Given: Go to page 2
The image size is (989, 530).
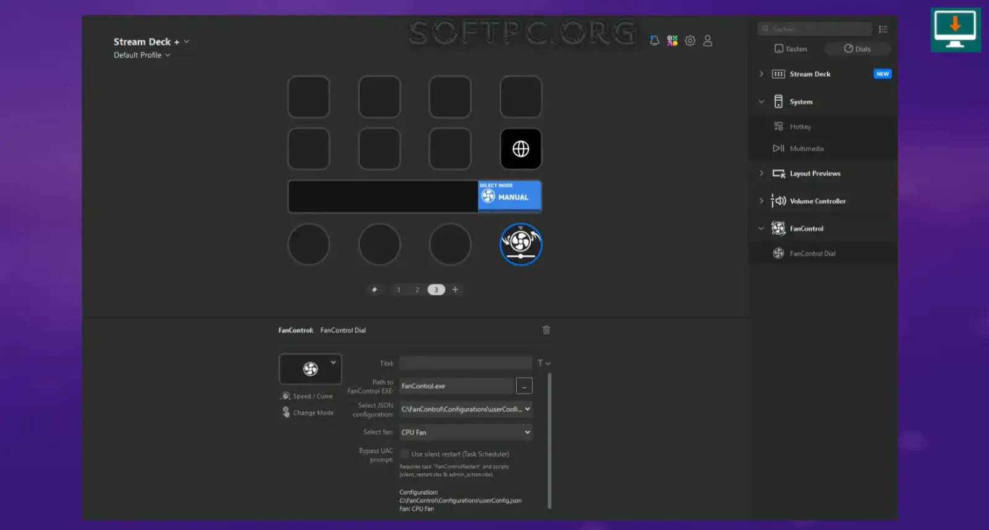Looking at the screenshot, I should pos(417,290).
